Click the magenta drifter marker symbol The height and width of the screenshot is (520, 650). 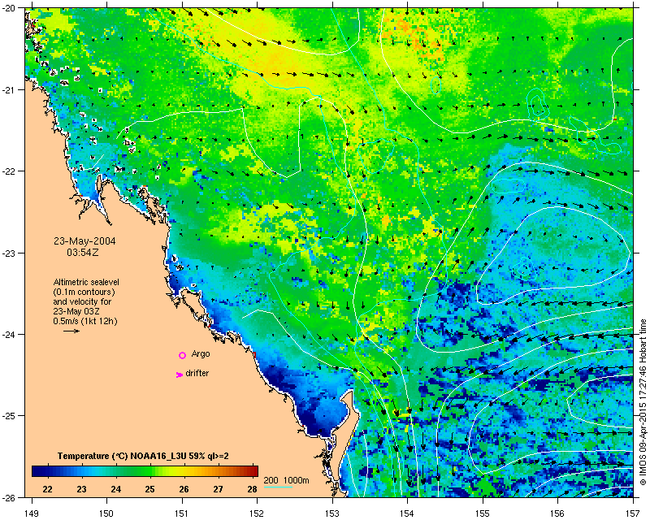(180, 375)
